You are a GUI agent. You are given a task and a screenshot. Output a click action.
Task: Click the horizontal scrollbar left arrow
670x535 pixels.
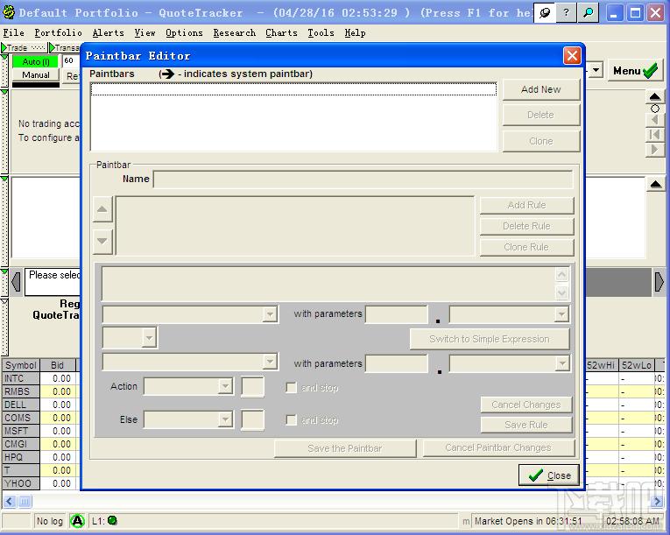pyautogui.click(x=10, y=501)
